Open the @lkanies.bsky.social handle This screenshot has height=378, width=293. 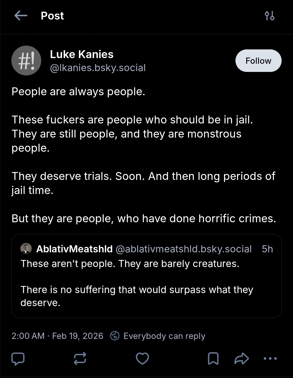98,68
